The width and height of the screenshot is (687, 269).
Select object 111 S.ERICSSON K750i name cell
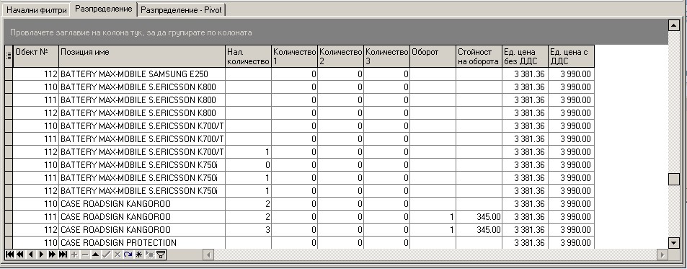point(142,178)
